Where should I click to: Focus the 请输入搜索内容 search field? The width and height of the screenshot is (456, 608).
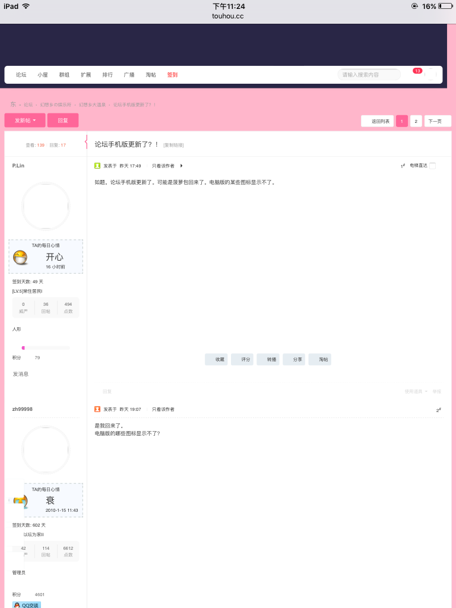click(369, 75)
